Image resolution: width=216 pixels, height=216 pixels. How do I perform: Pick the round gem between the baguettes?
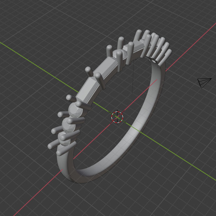point(120,55)
